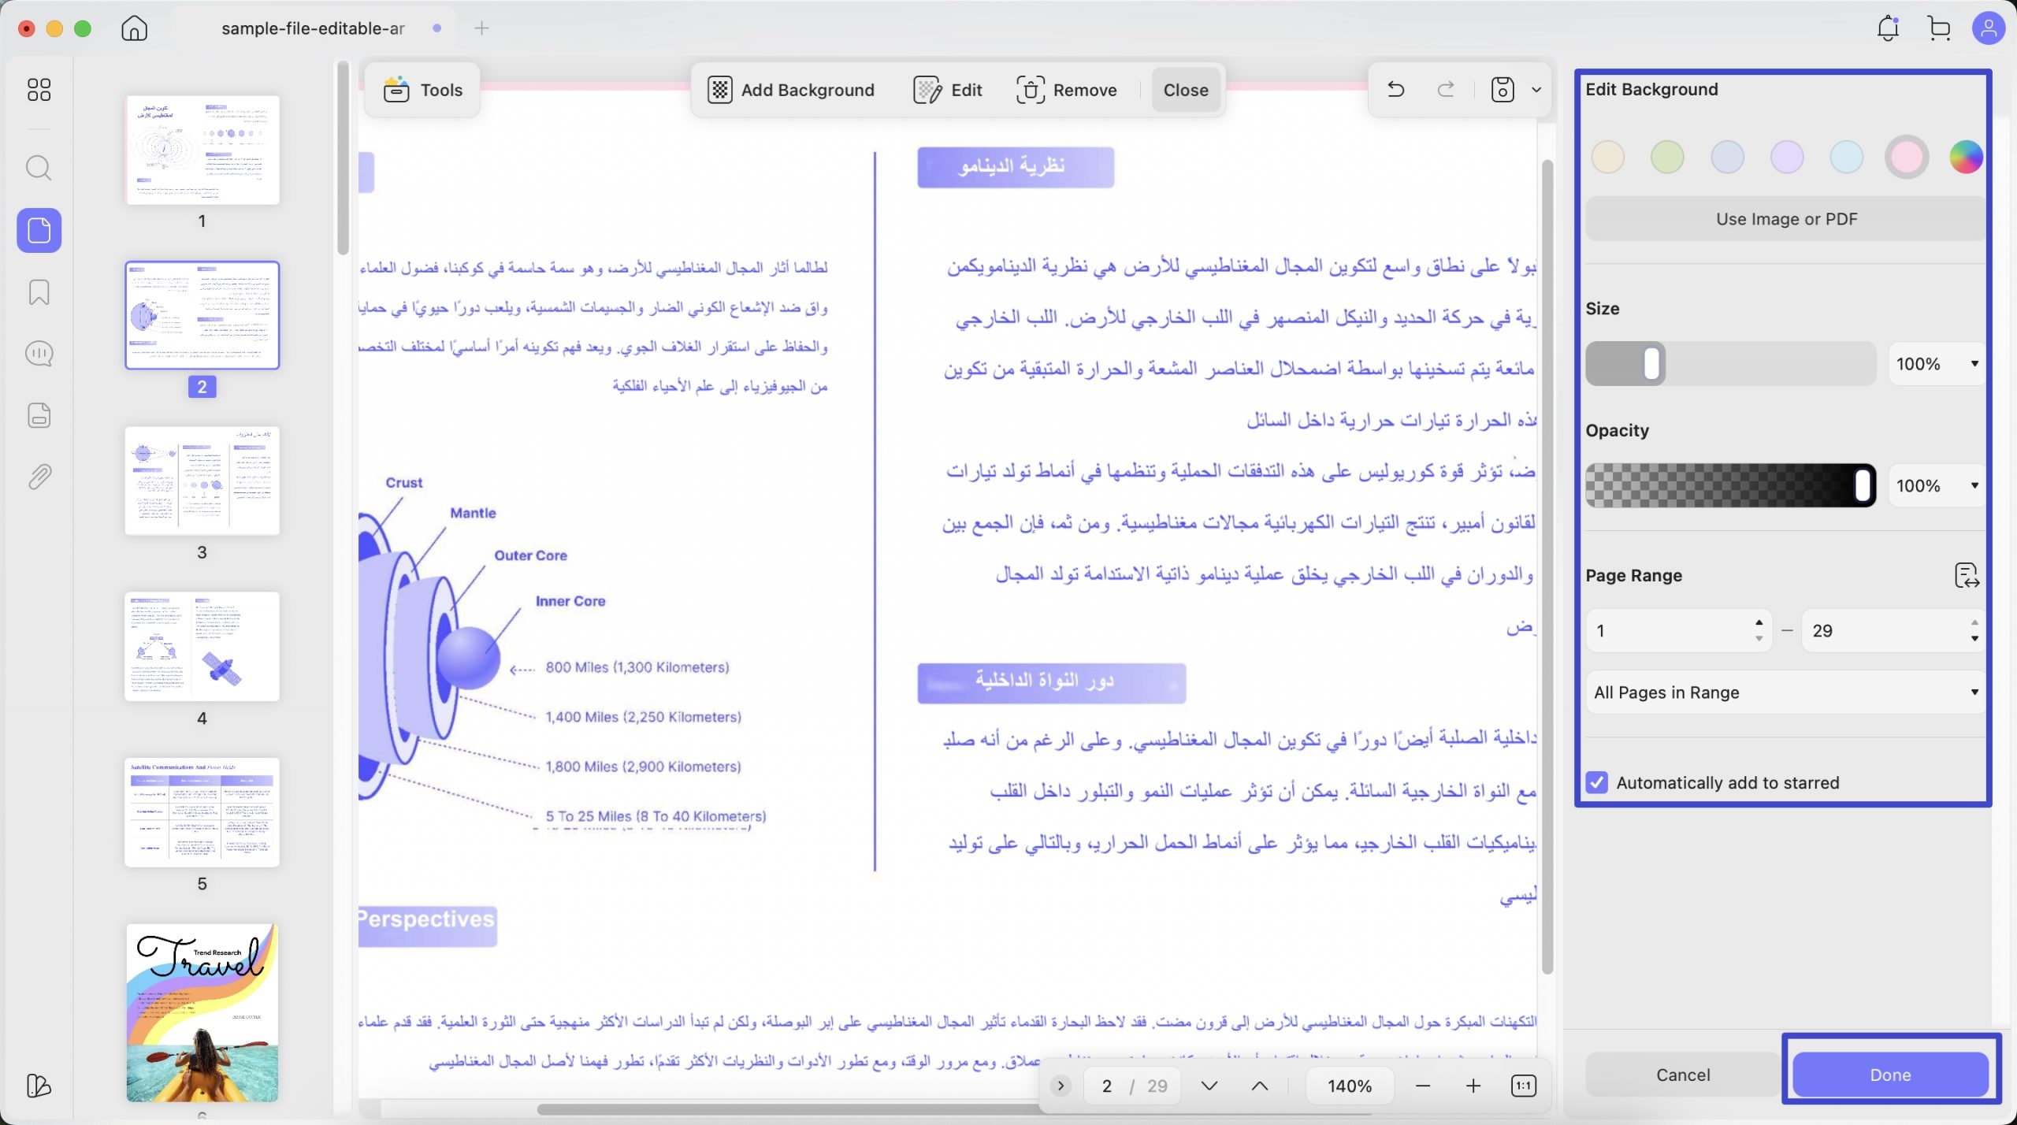Select Edit background option
The width and height of the screenshot is (2017, 1125).
click(948, 90)
